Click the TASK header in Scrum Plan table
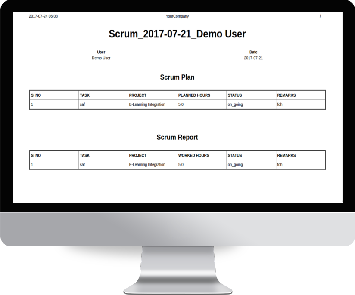355x295 pixels. pos(85,95)
